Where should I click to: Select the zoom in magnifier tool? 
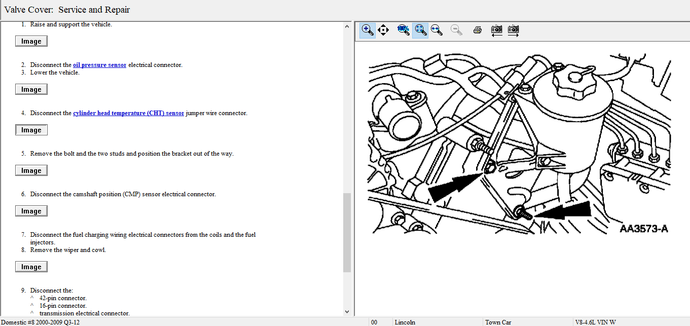(368, 30)
